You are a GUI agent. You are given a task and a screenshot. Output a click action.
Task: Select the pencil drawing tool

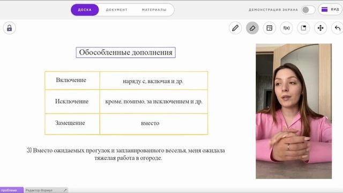(x=235, y=28)
